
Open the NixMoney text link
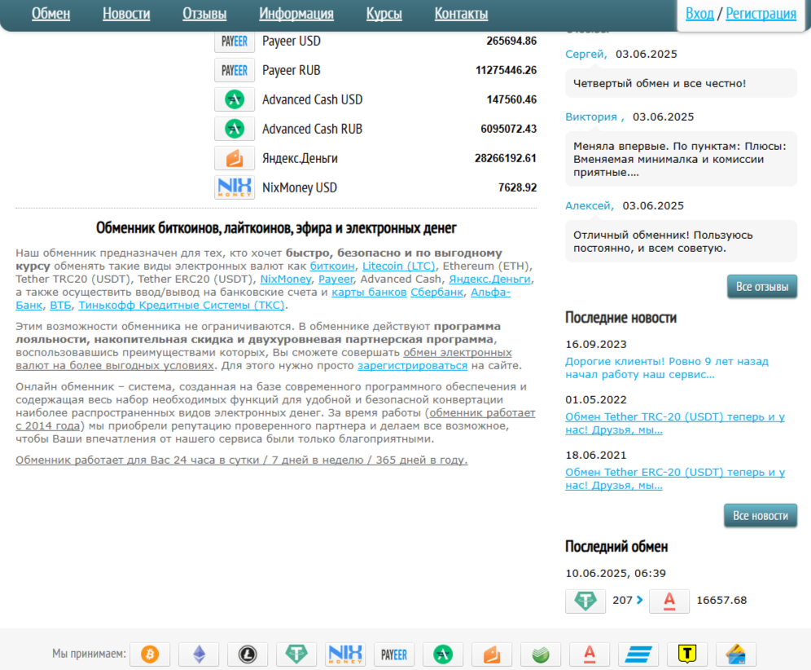[286, 279]
